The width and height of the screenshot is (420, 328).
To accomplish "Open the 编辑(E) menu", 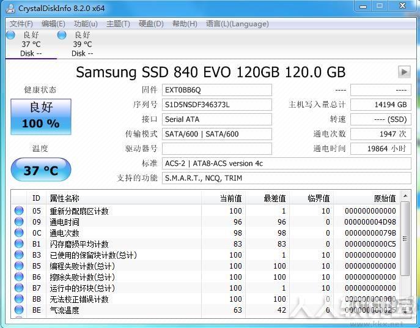I will point(53,24).
